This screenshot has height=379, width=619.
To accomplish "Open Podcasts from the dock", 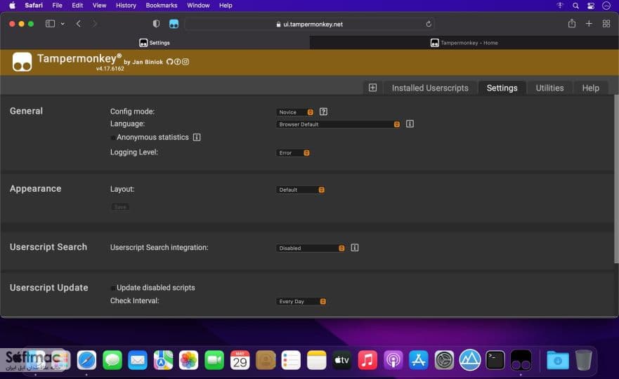I will point(393,359).
